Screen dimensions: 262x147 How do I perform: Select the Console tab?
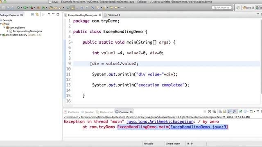coord(124,112)
